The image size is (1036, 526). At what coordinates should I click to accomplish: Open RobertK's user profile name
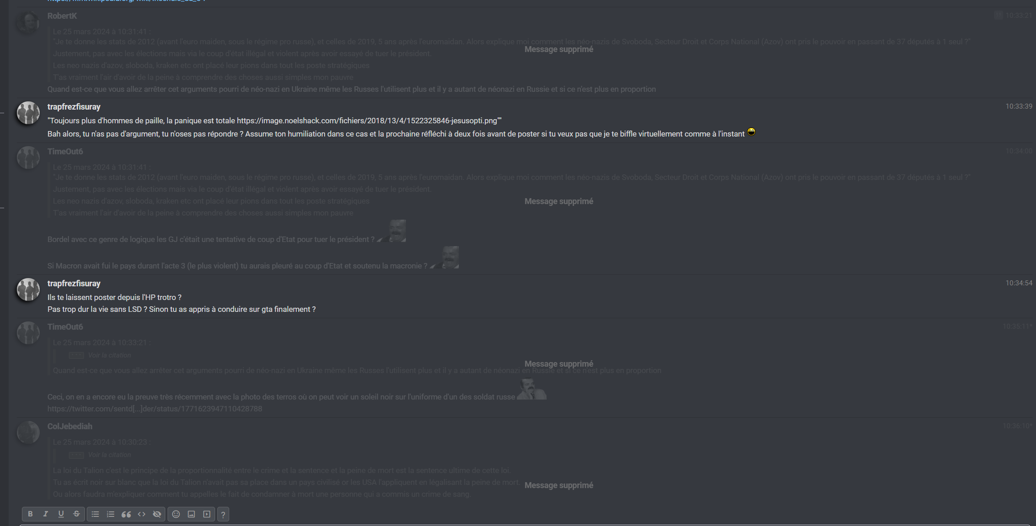point(62,16)
